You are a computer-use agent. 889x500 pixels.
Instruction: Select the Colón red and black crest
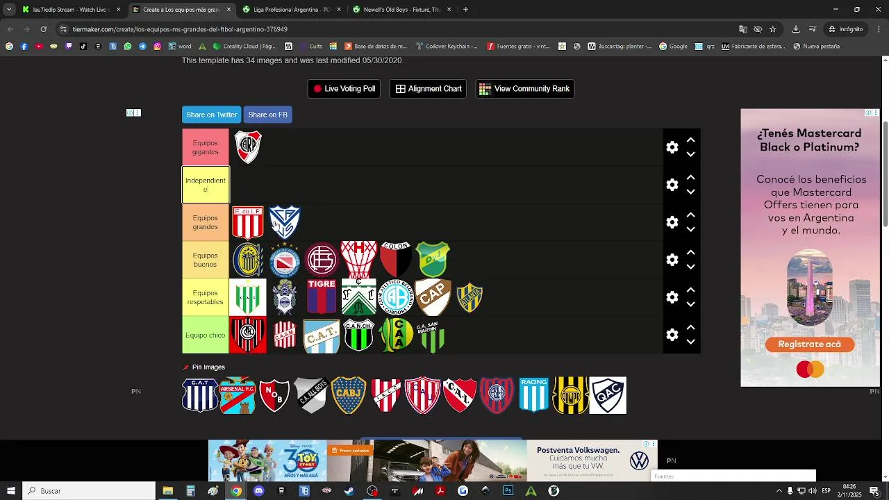pyautogui.click(x=396, y=260)
